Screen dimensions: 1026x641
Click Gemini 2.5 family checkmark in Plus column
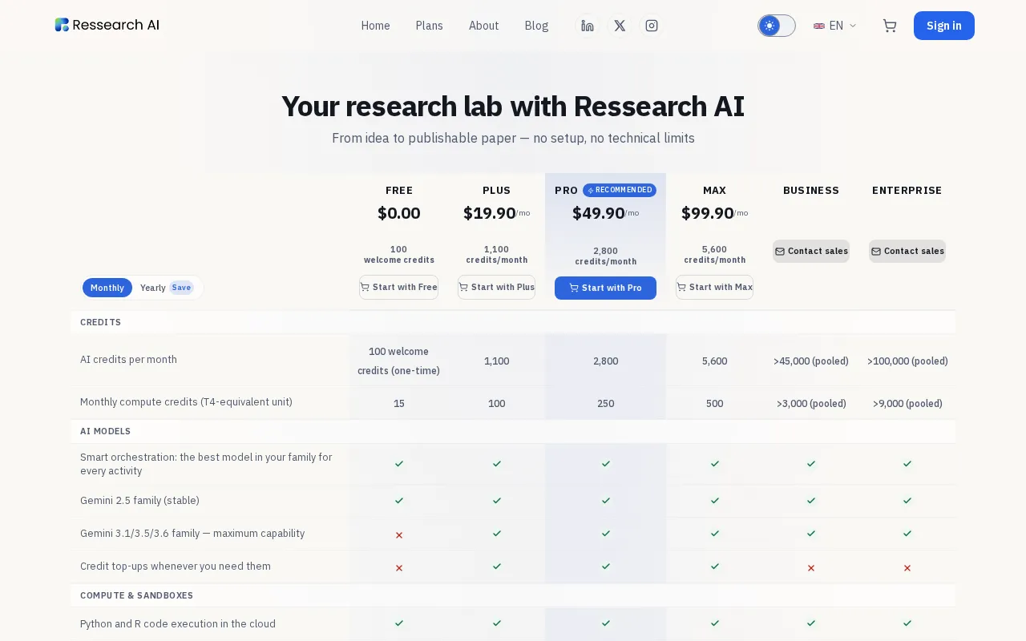pyautogui.click(x=497, y=501)
